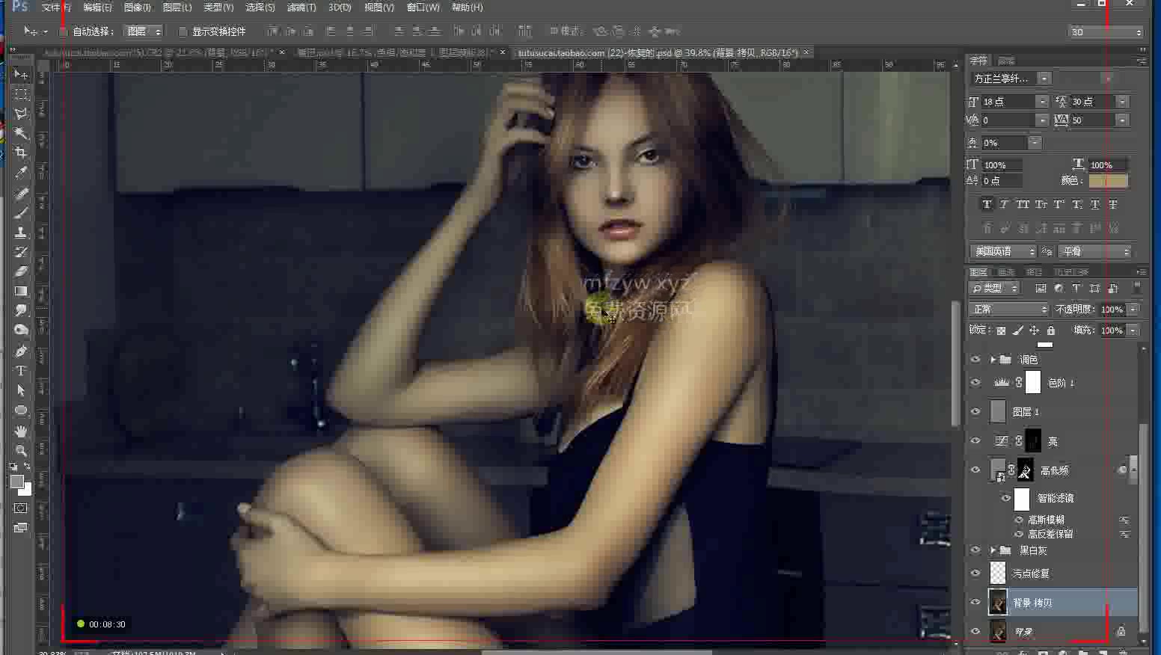1161x655 pixels.
Task: Select the Zoom magnifier tool
Action: [21, 450]
